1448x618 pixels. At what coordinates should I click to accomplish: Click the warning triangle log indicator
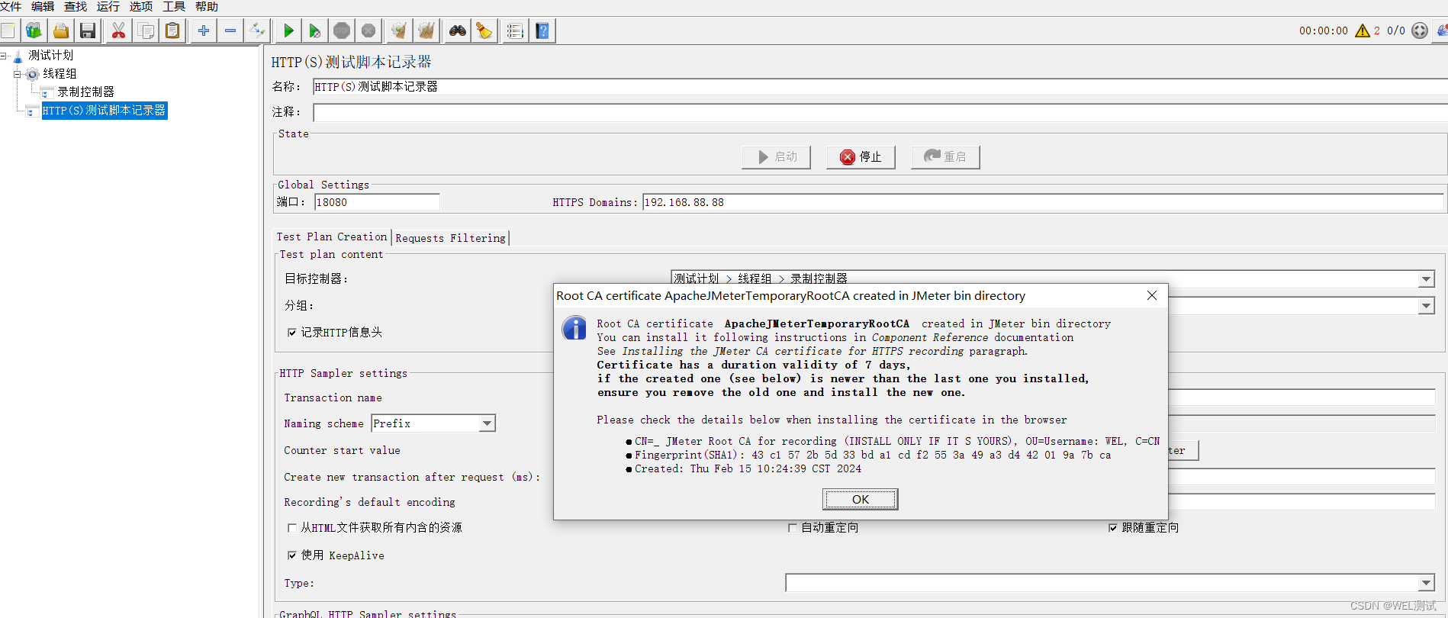coord(1363,31)
